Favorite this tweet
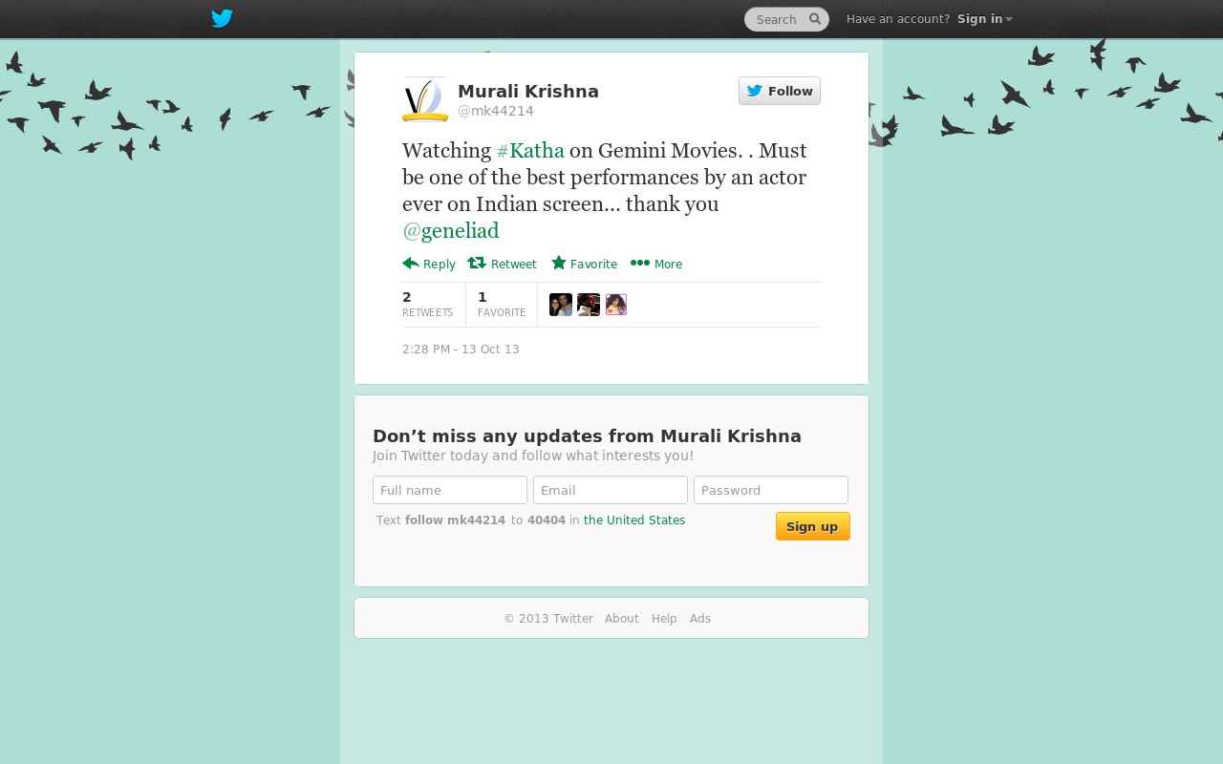Screen dimensions: 1223x764 (x=584, y=264)
